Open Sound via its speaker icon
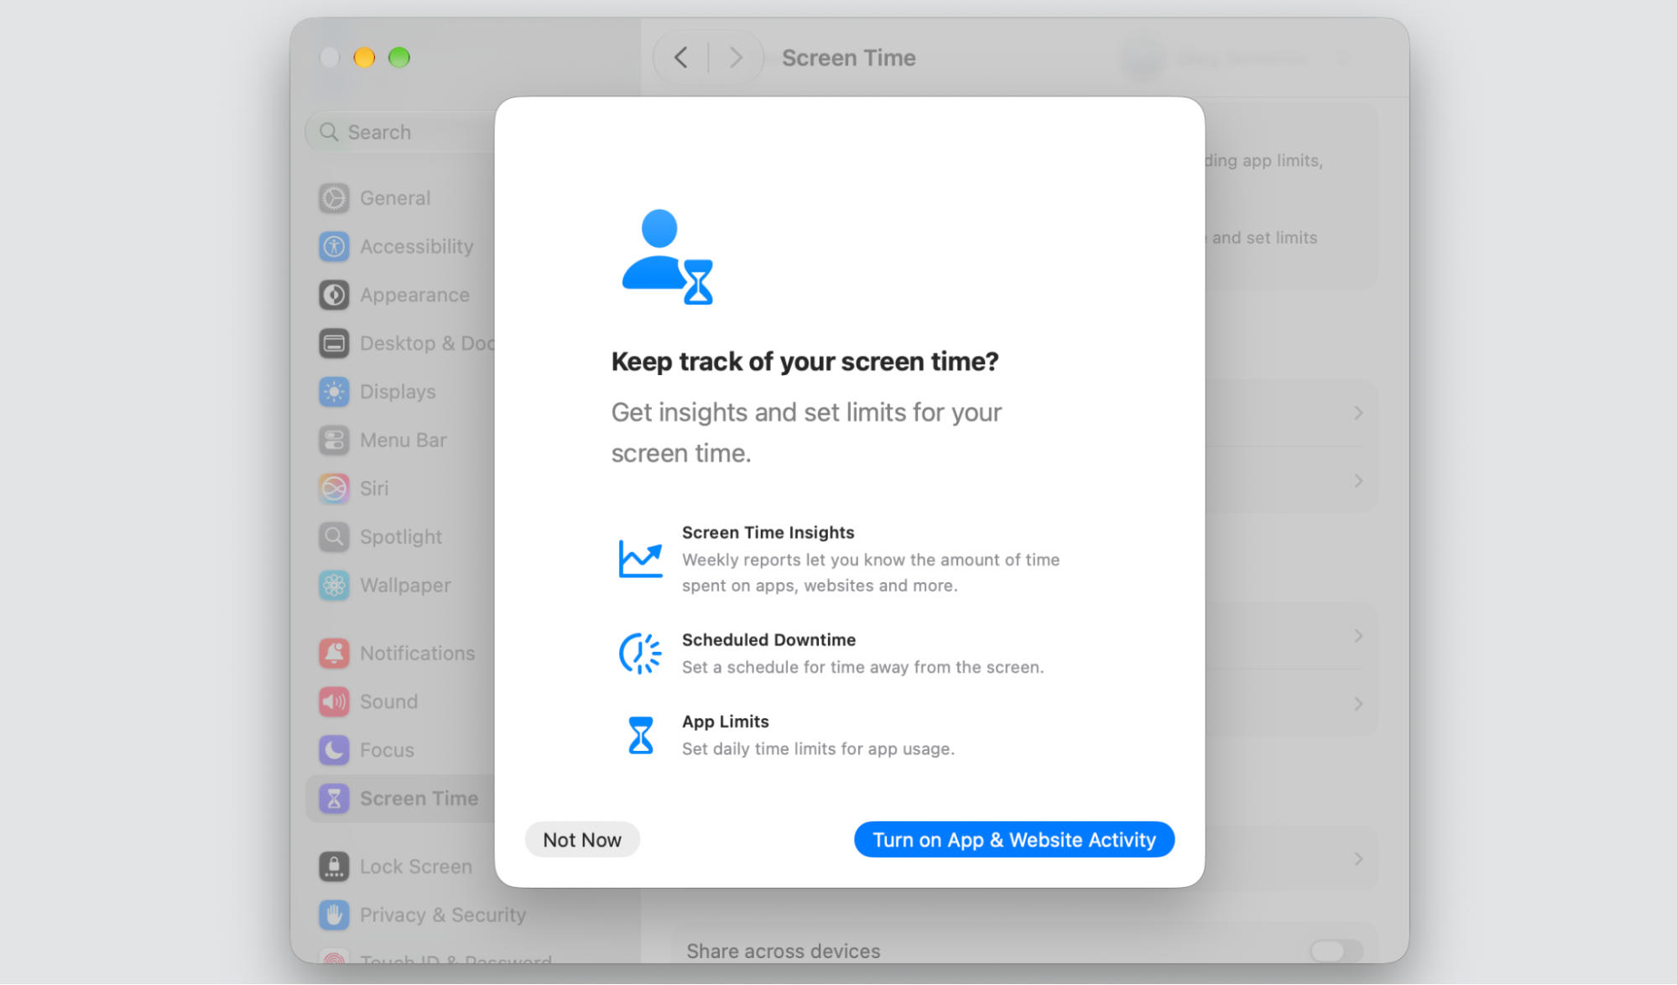 (x=334, y=701)
